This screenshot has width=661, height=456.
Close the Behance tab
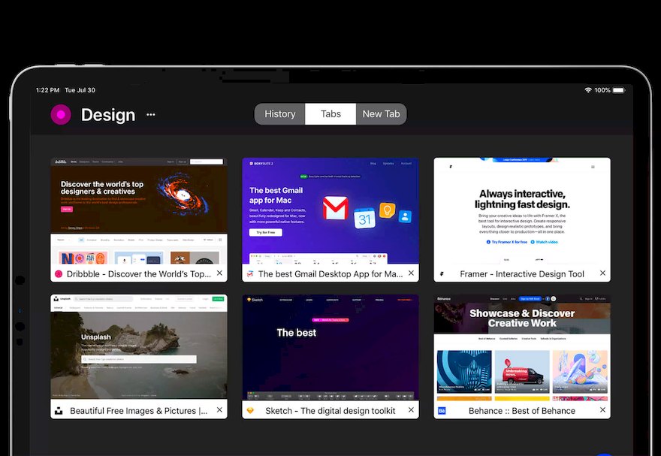603,409
